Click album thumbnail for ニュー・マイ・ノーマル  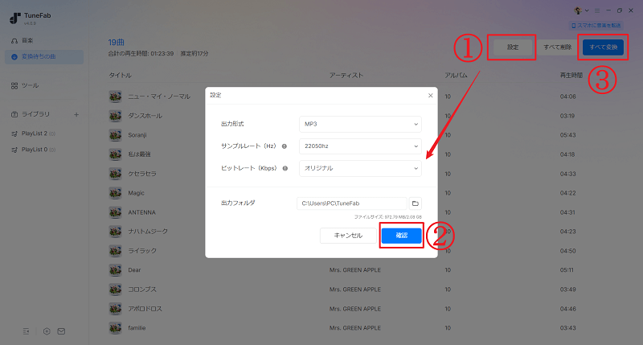[x=115, y=97]
